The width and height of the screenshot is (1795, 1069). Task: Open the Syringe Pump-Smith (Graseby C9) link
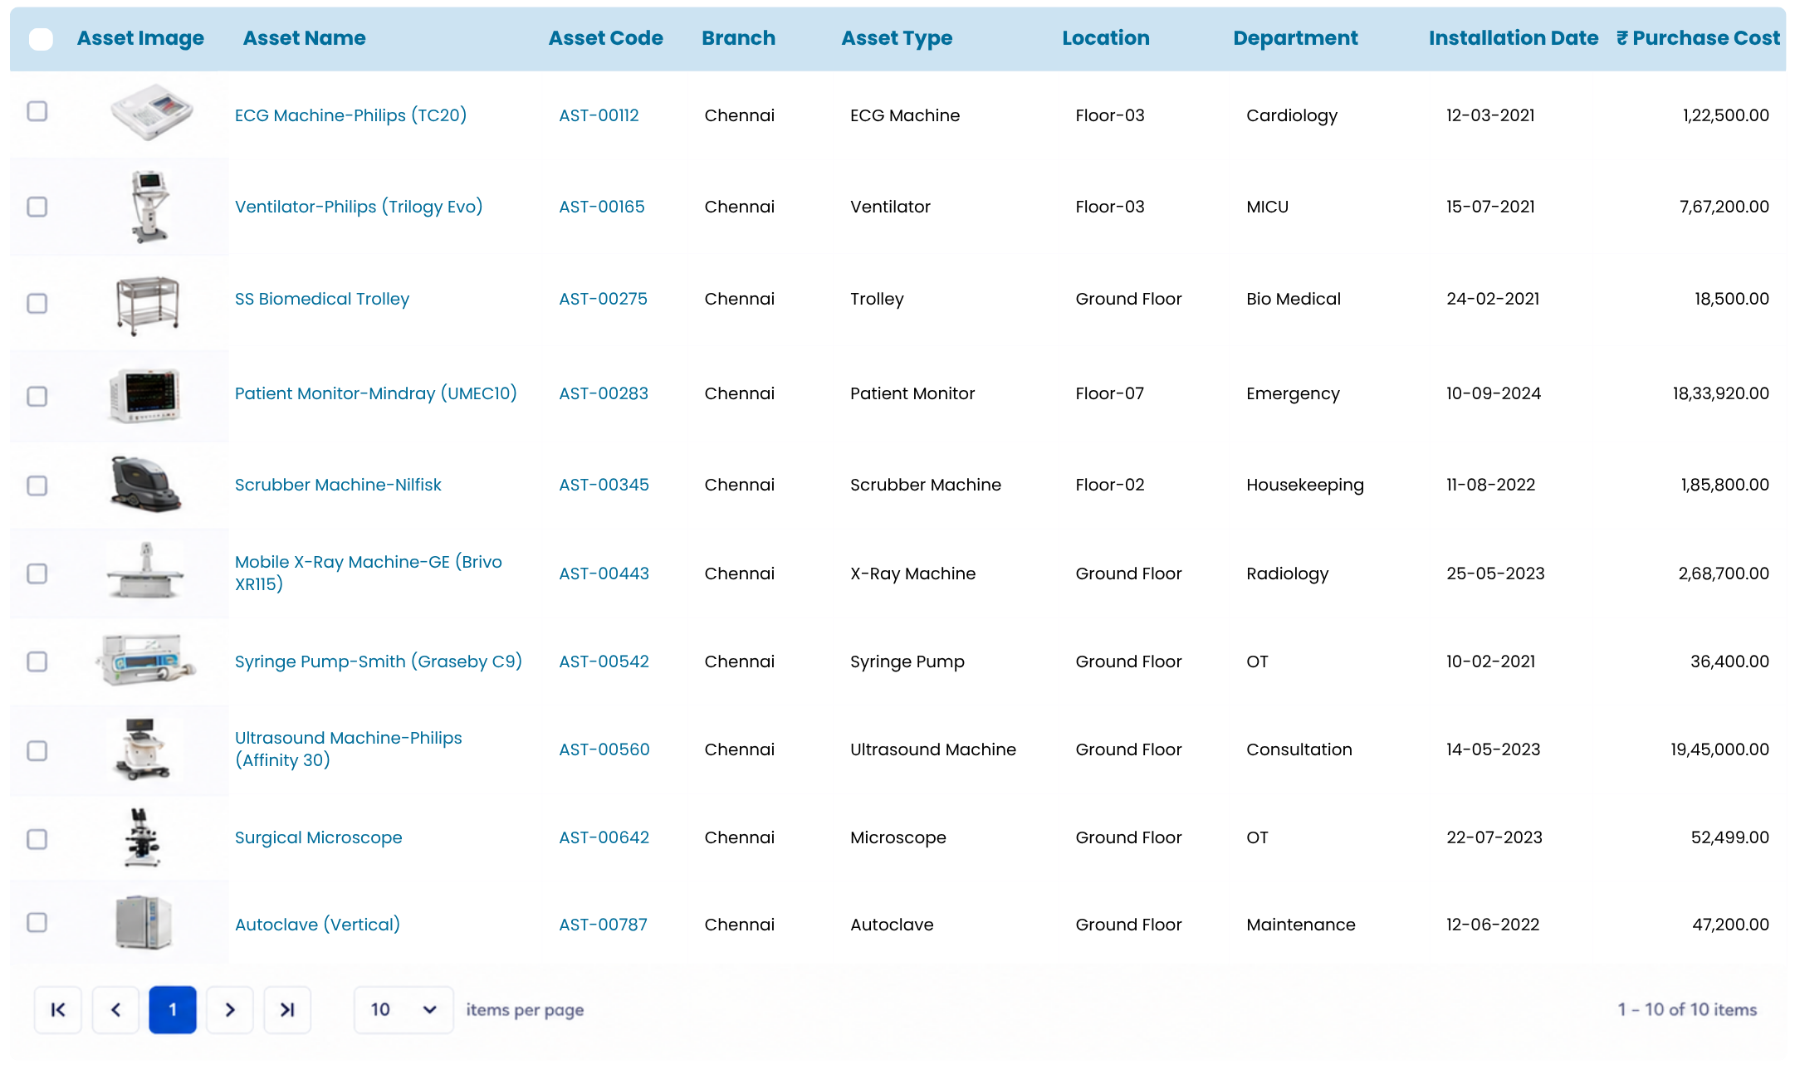pyautogui.click(x=379, y=661)
